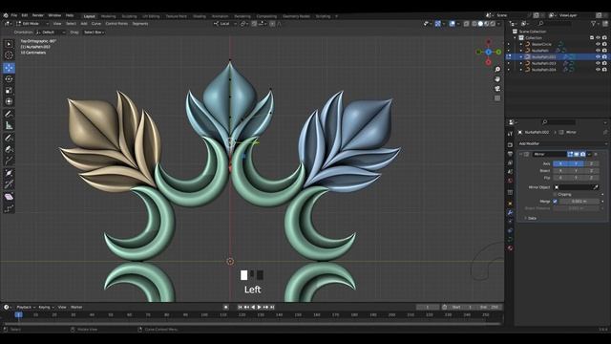The width and height of the screenshot is (611, 344).
Task: Open the Add Modifier dropdown
Action: tap(562, 143)
